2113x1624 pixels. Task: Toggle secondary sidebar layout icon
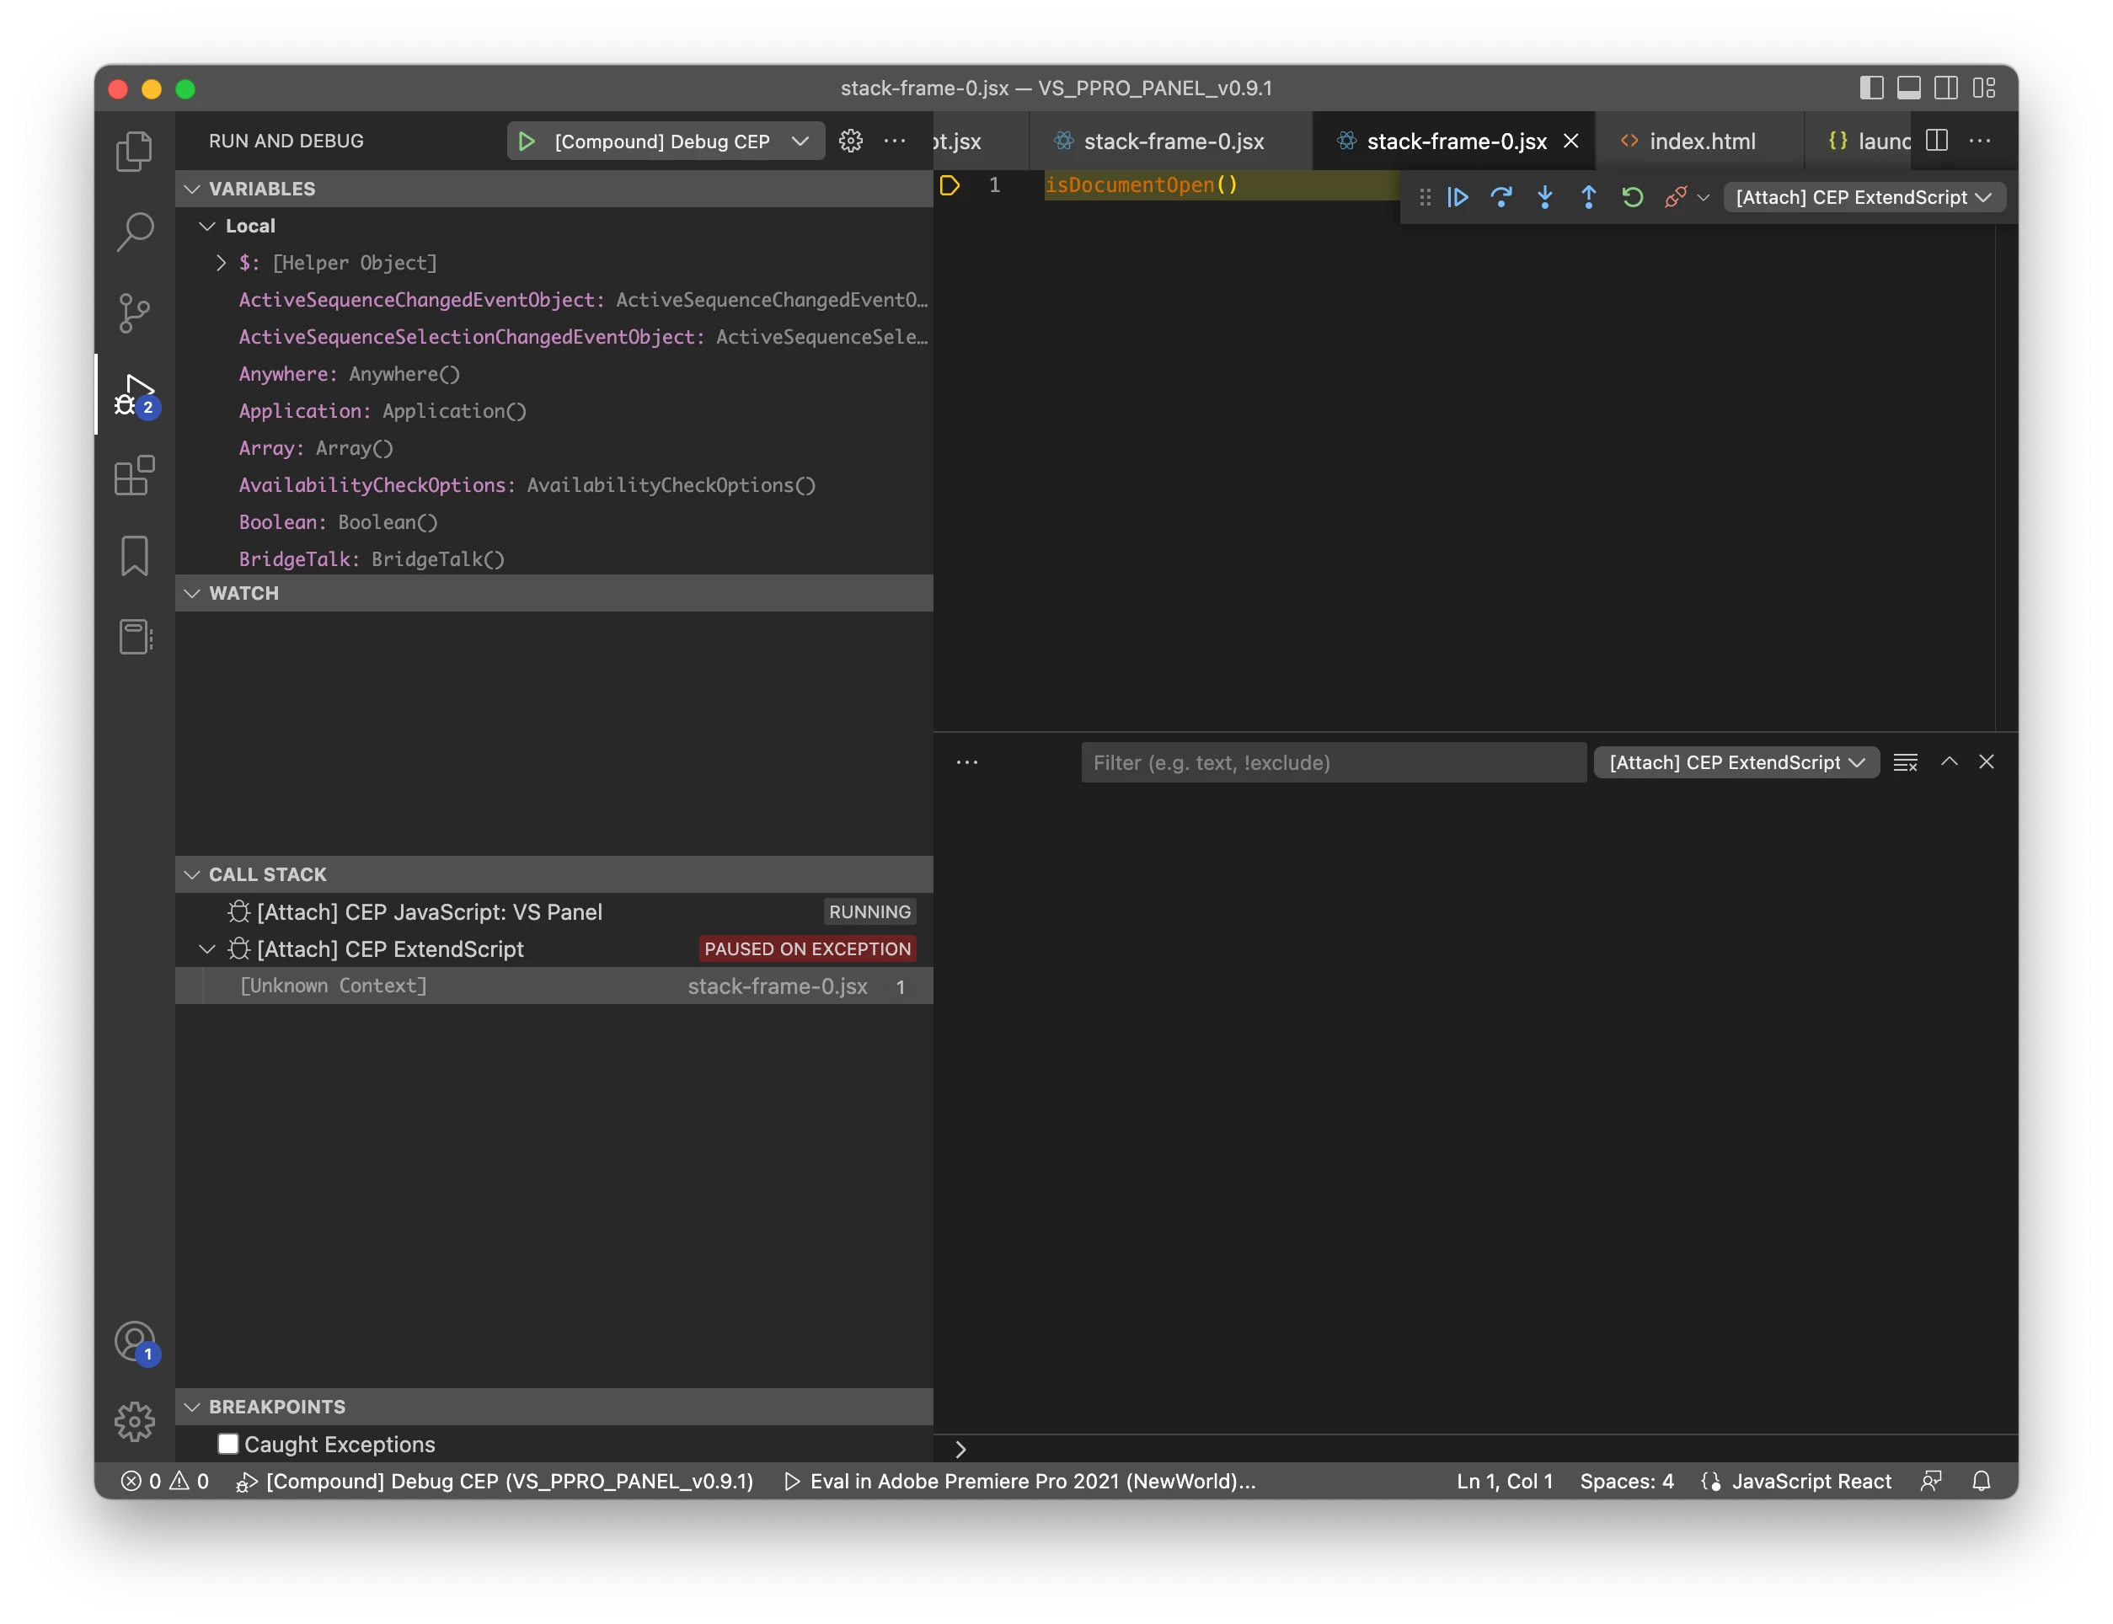point(1946,88)
